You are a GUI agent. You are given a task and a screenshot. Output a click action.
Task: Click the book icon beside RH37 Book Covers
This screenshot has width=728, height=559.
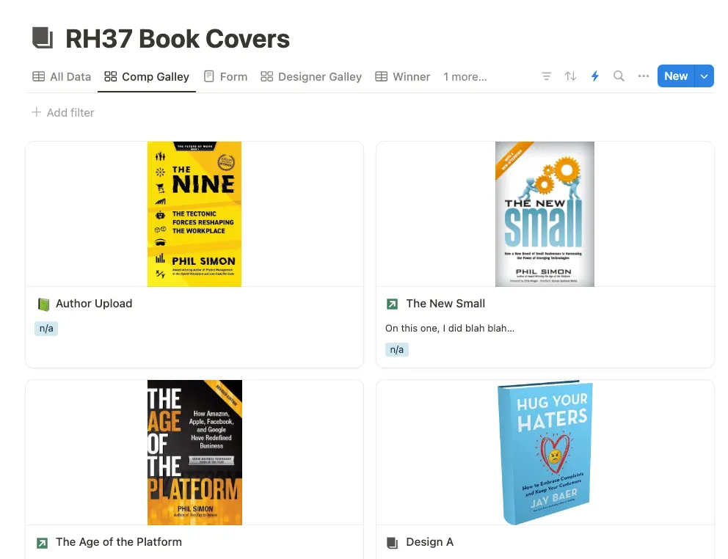[x=43, y=38]
